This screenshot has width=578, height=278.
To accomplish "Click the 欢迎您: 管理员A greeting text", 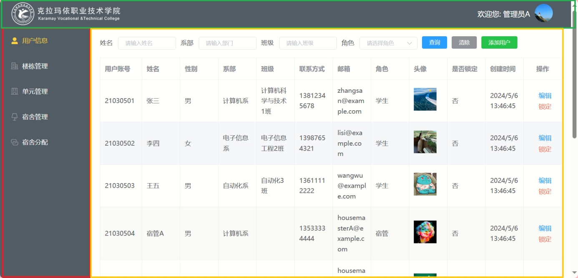I will (x=504, y=14).
